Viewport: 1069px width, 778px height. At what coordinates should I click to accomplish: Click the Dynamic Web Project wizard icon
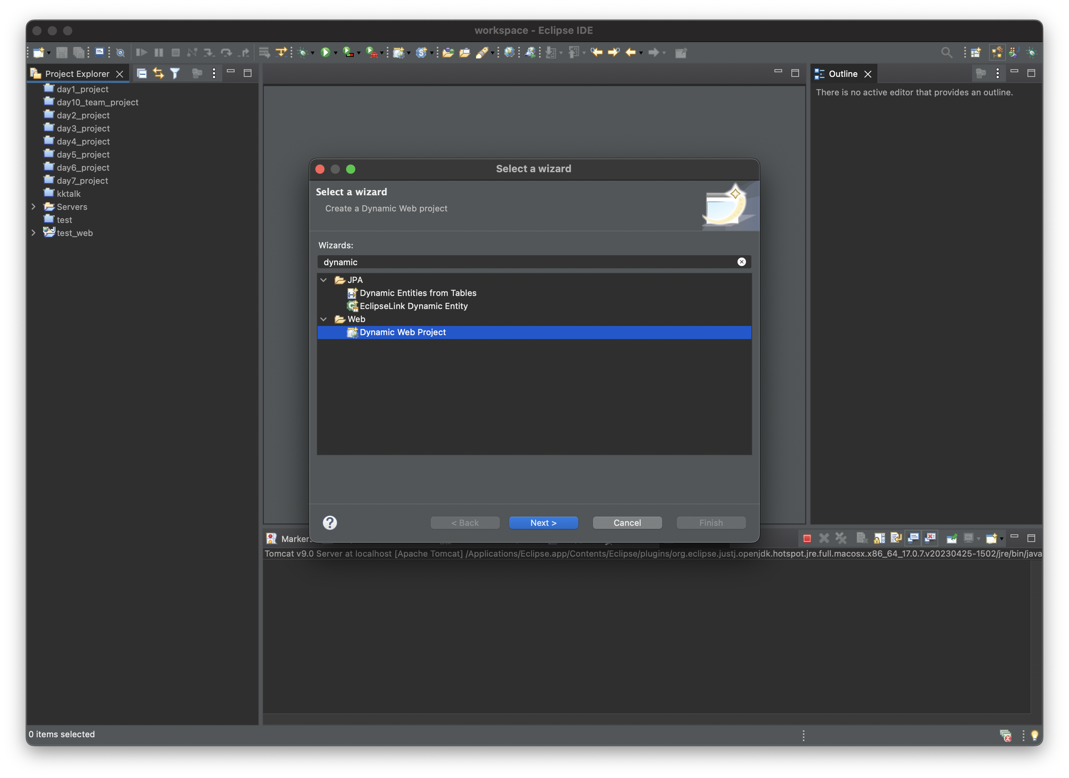pos(351,332)
